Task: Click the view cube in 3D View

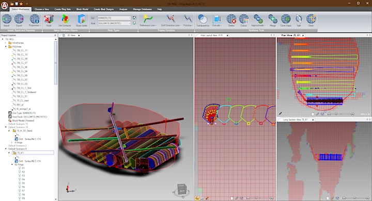Action: pyautogui.click(x=182, y=189)
